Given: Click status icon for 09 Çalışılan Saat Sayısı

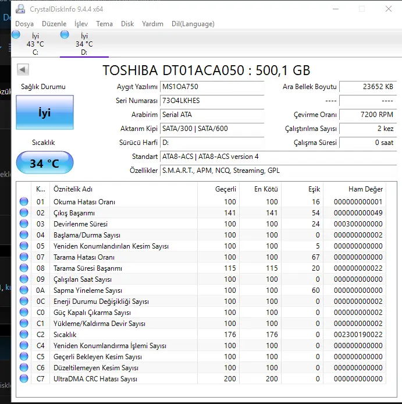Looking at the screenshot, I should [24, 279].
